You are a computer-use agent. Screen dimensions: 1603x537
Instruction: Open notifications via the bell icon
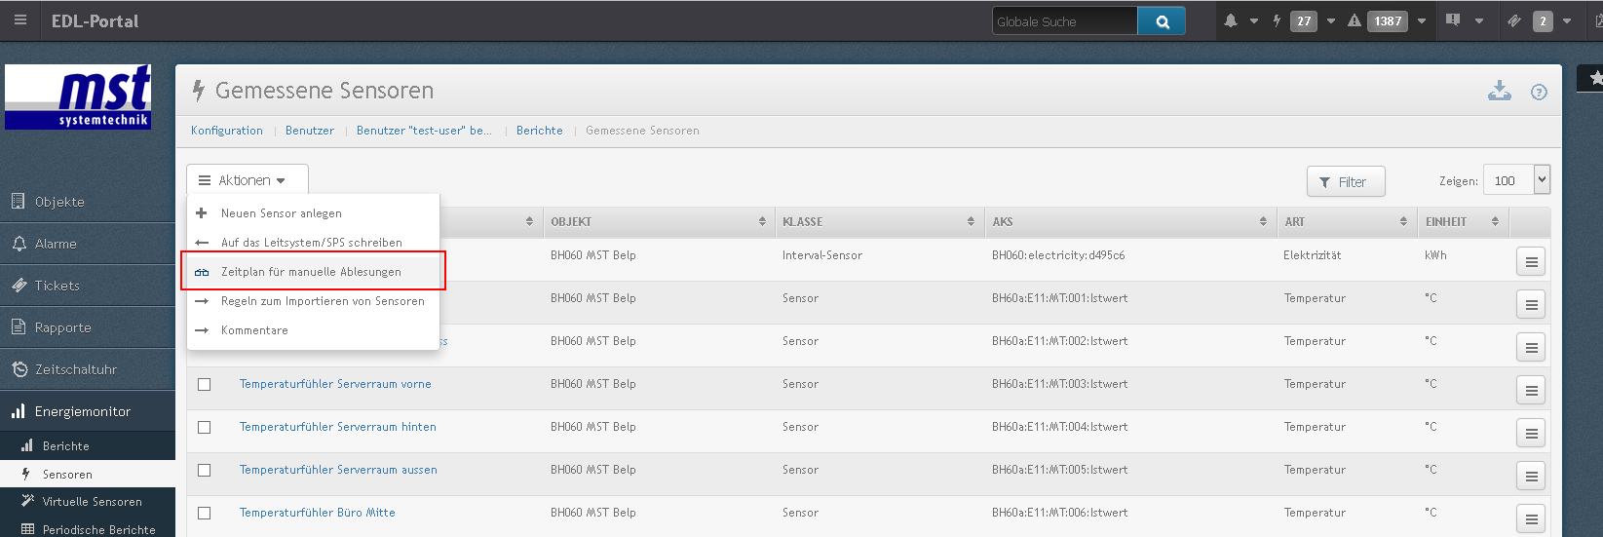tap(1231, 20)
